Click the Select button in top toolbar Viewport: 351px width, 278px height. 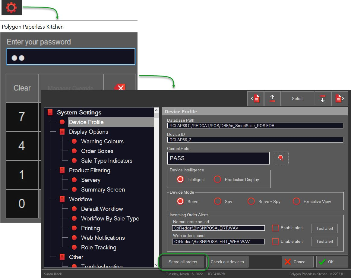tap(298, 98)
